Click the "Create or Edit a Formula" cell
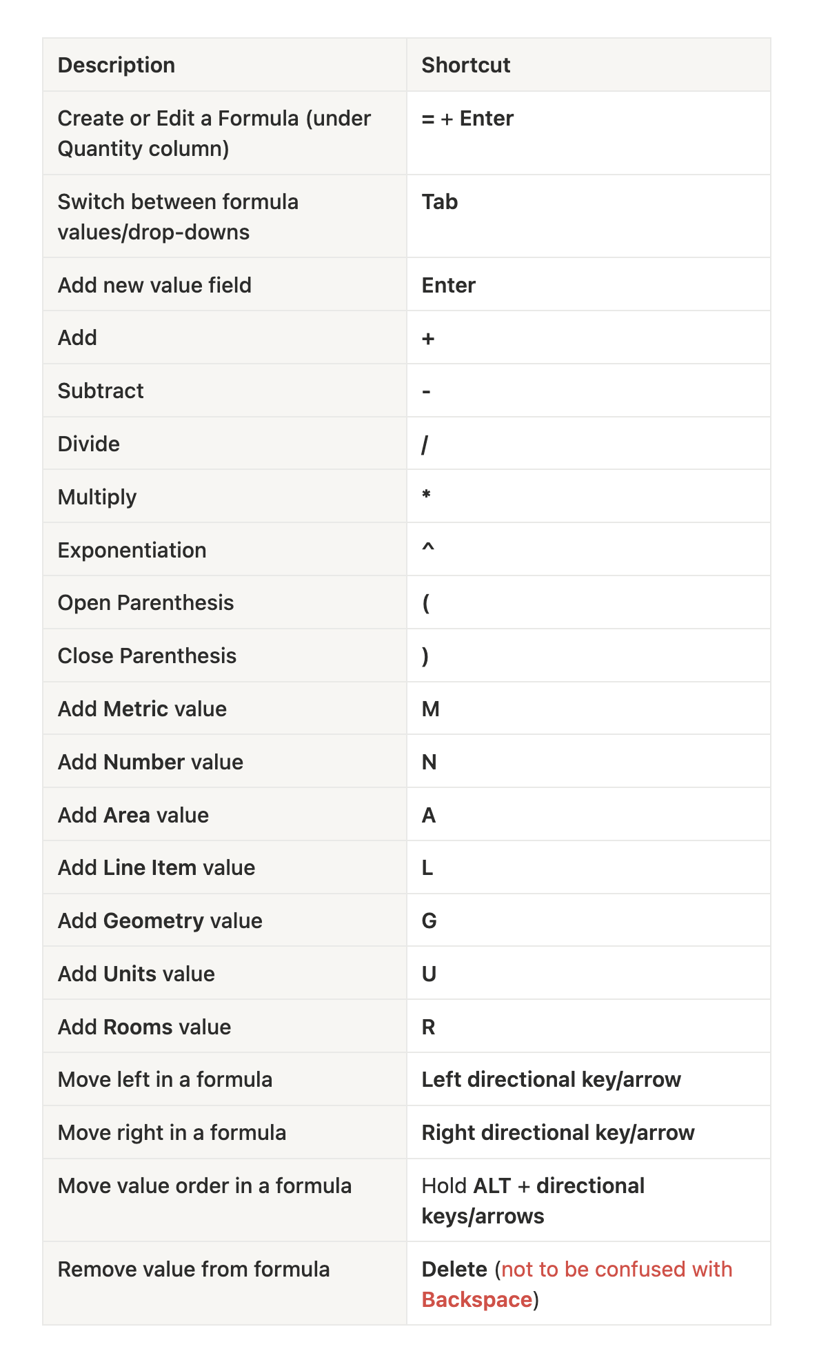 214,133
